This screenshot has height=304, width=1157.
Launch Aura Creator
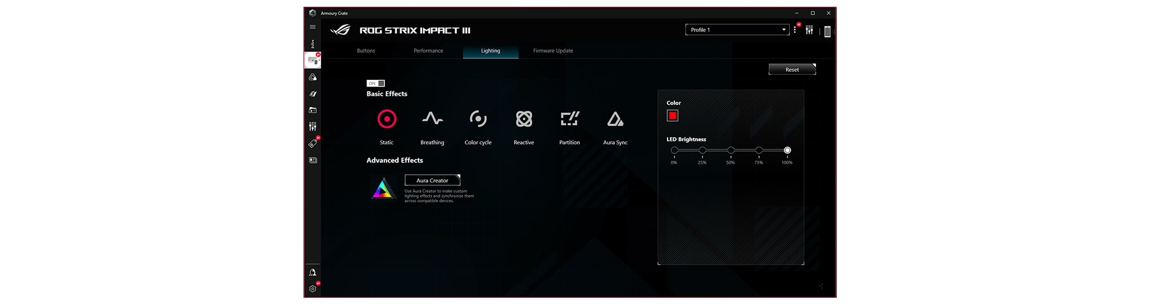click(x=432, y=180)
